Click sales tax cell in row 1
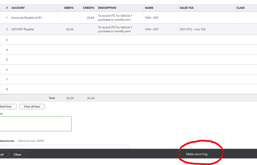This screenshot has width=257, height=165. [x=206, y=18]
